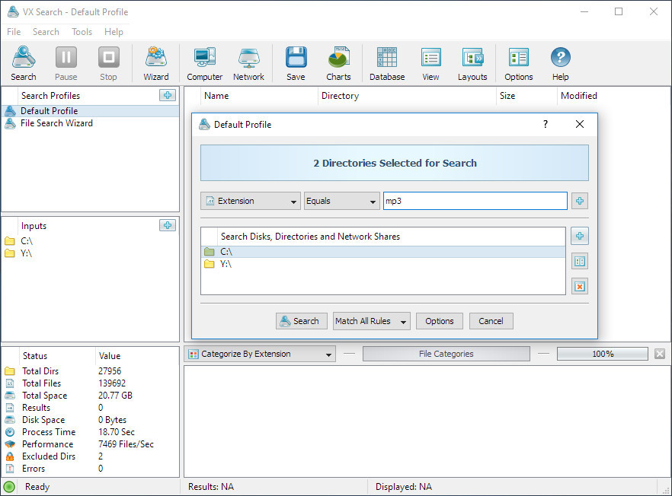Viewport: 672px width, 496px height.
Task: Add a new input directory in Inputs panel
Action: tap(168, 225)
